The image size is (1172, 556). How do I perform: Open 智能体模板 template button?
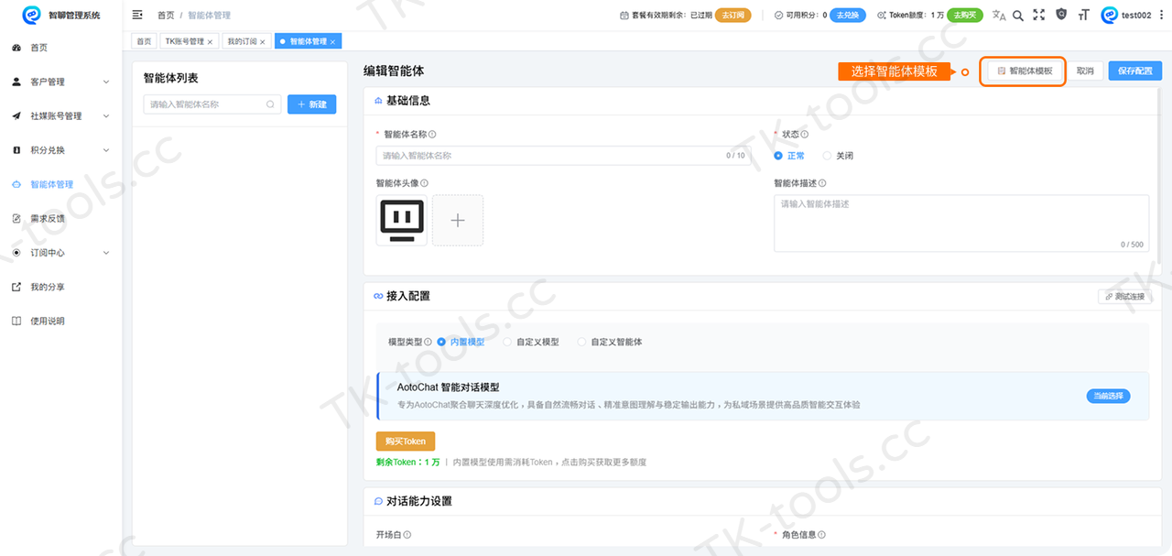(x=1025, y=71)
